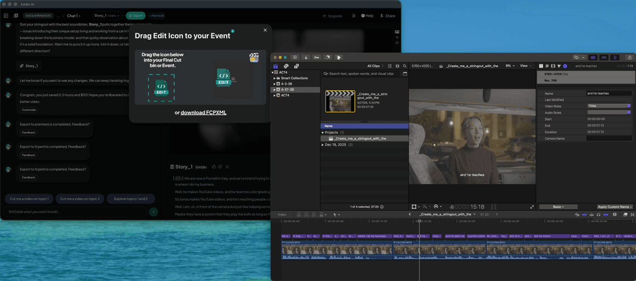Click the browser search magnifier icon
Screen dimensions: 636x281
click(405, 66)
